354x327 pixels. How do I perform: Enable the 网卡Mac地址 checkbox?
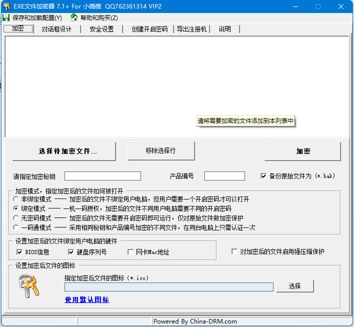tap(131, 252)
